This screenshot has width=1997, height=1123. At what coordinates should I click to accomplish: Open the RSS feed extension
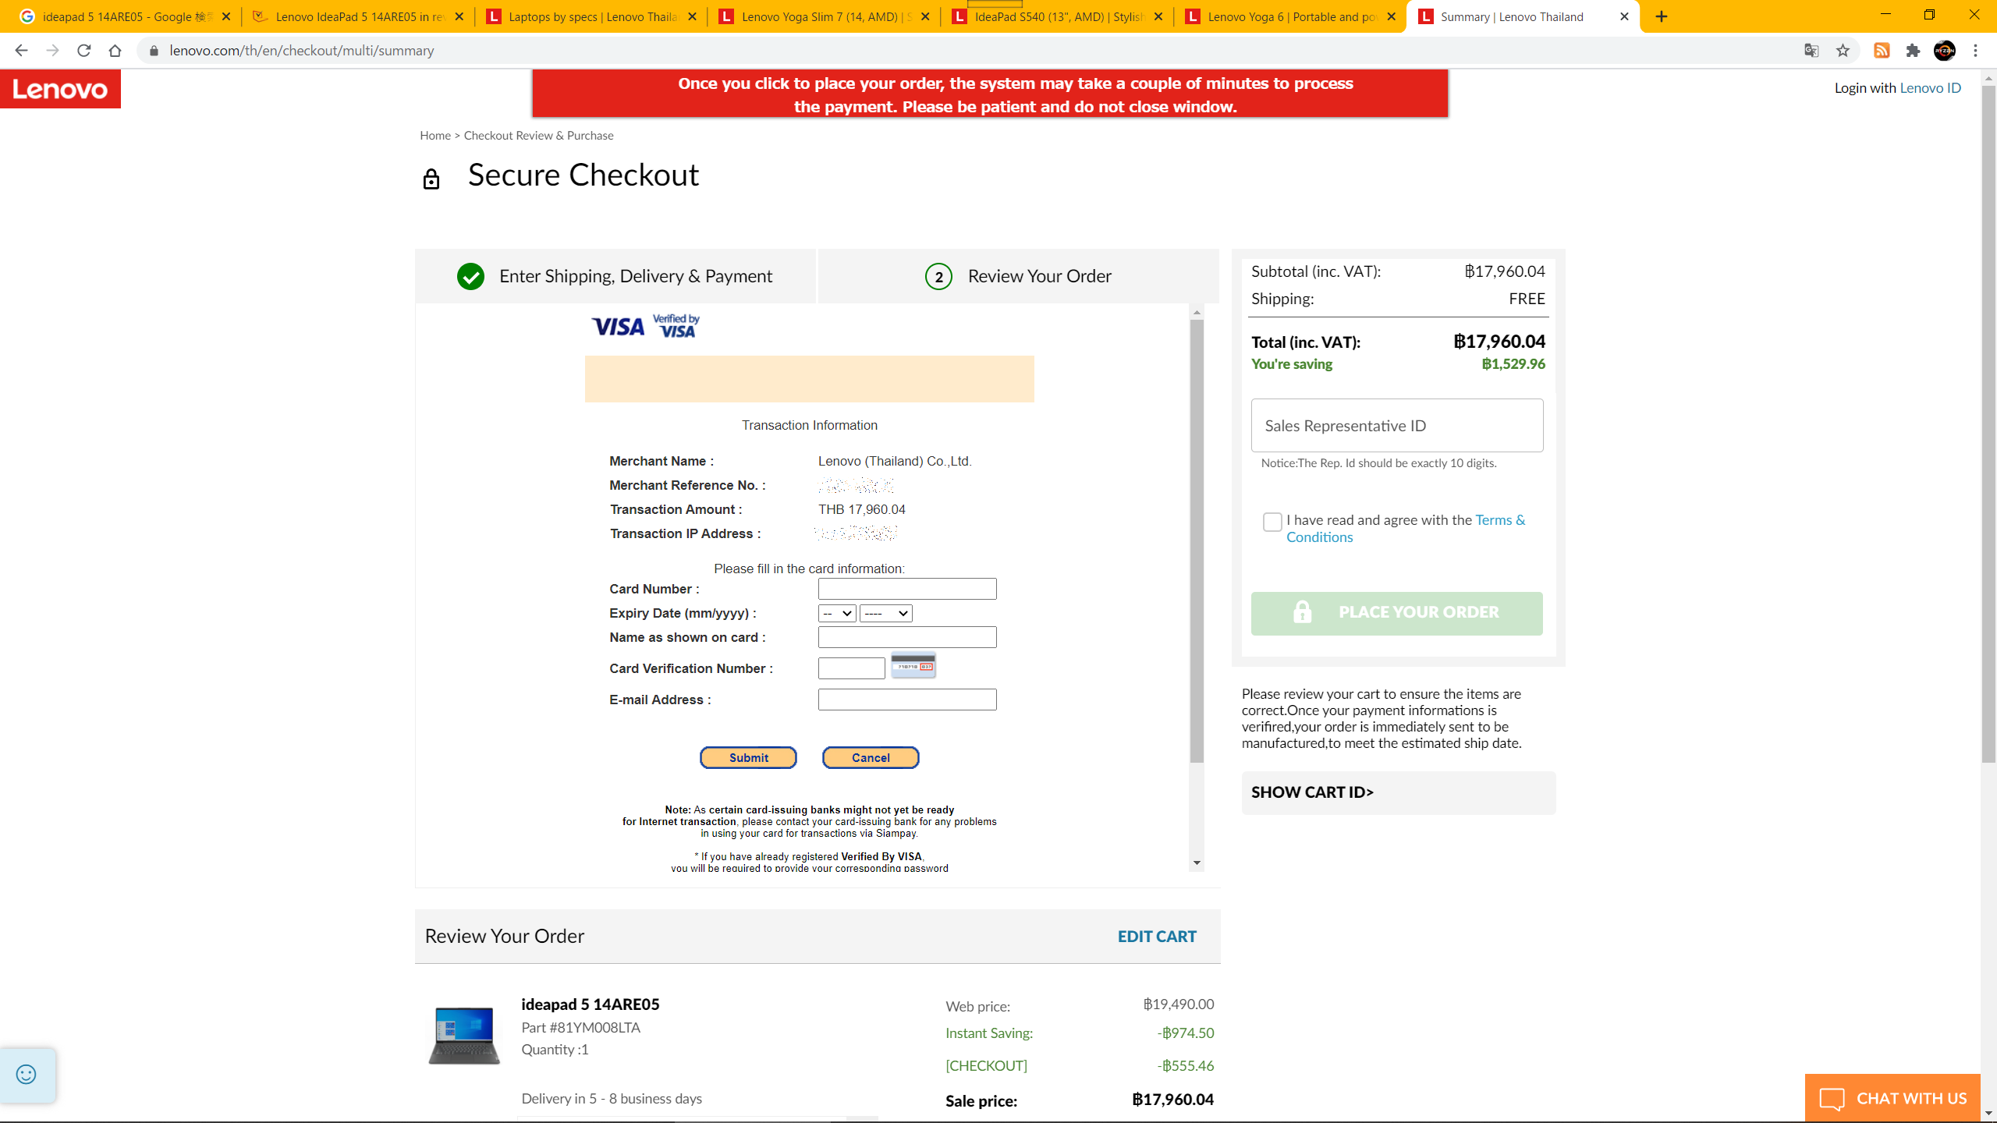click(1882, 51)
